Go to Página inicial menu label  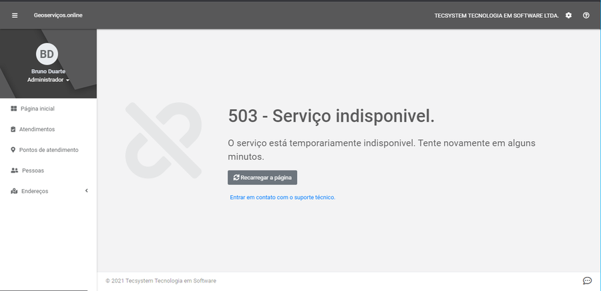click(x=37, y=109)
